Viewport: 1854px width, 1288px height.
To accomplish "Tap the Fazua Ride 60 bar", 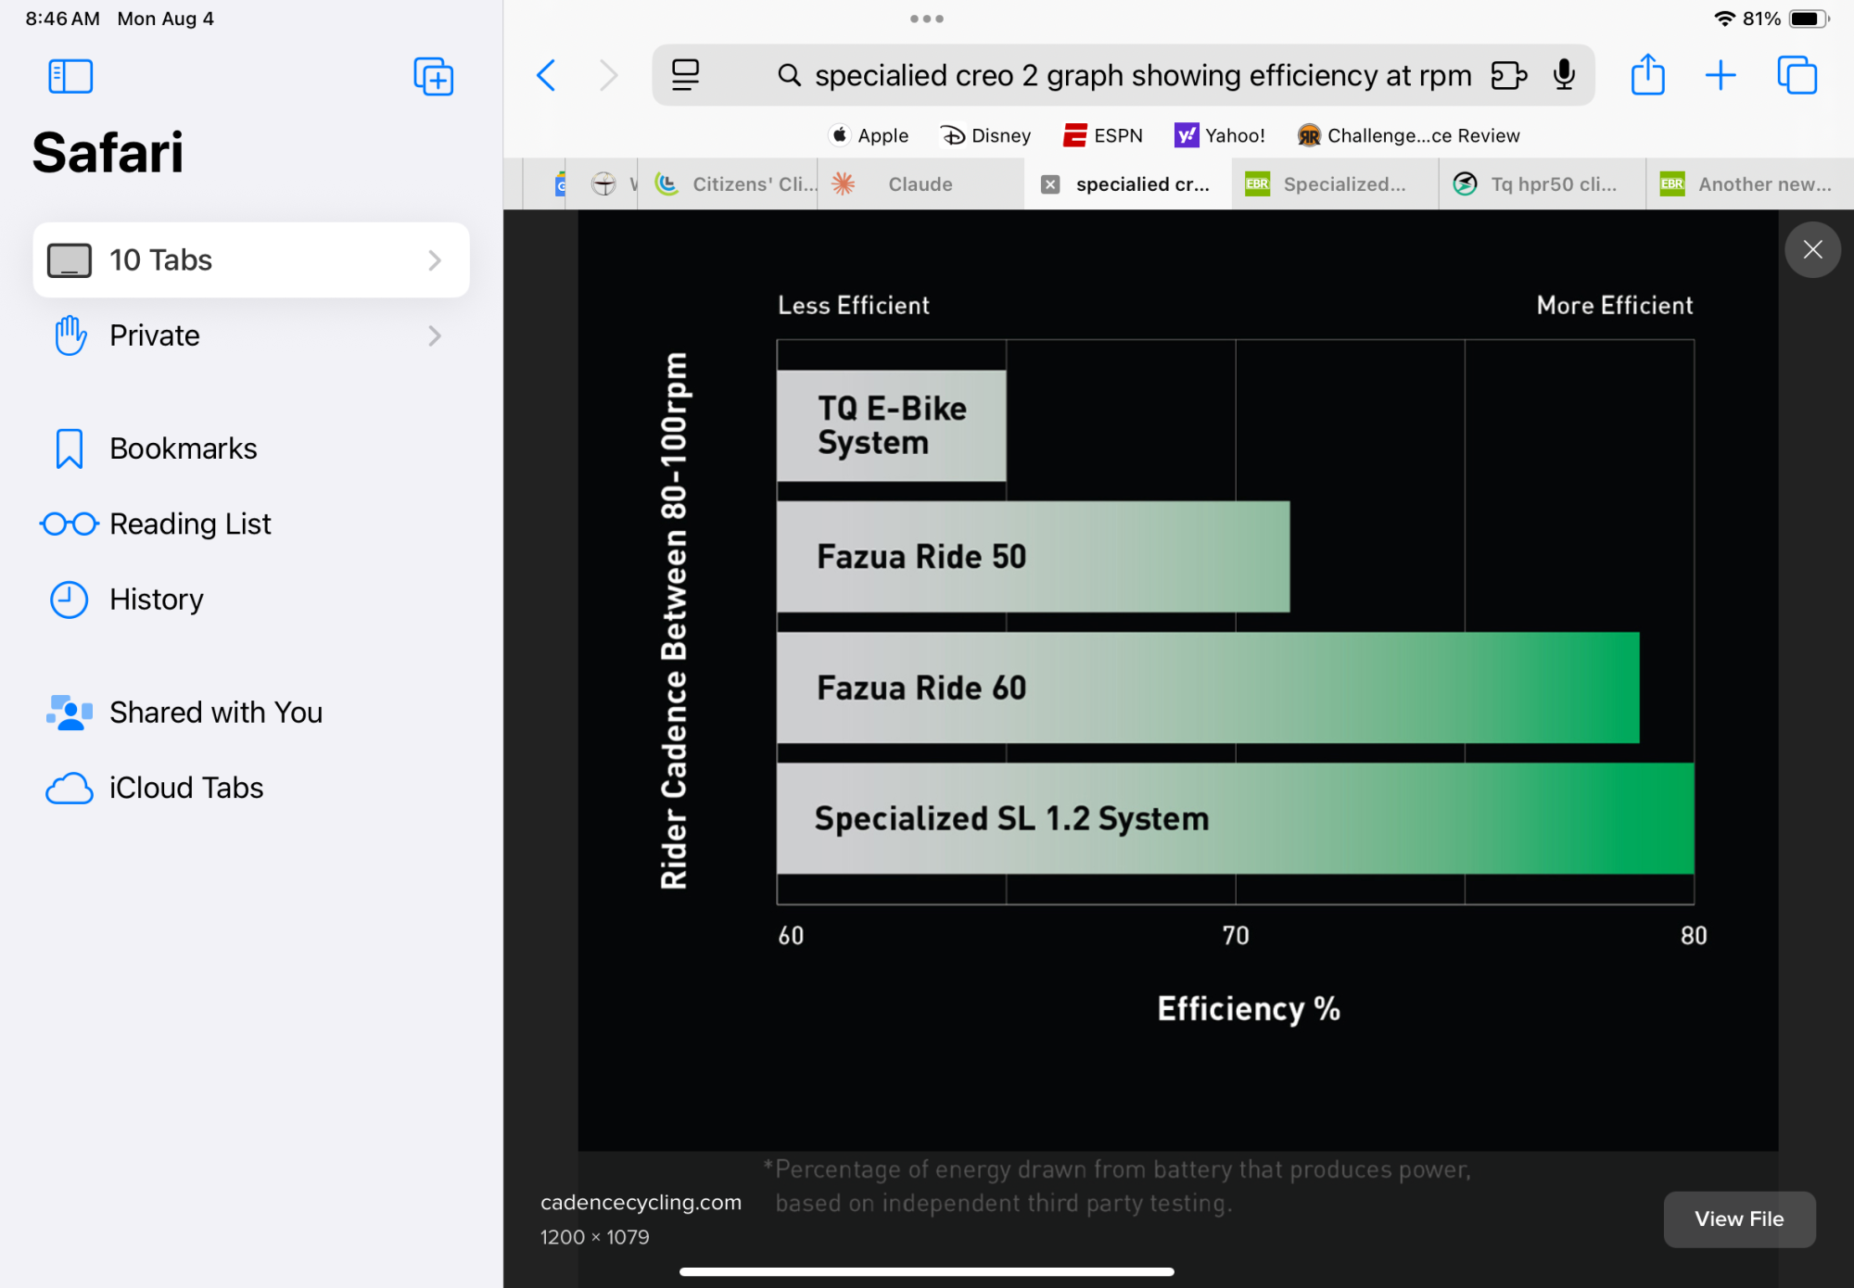I will 1208,688.
